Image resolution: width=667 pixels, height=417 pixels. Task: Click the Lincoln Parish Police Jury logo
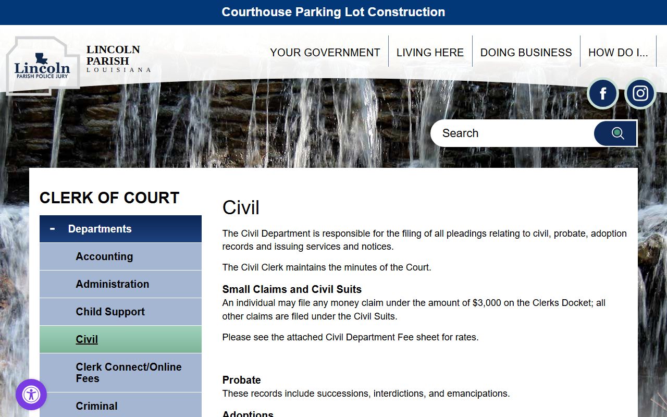tap(43, 66)
